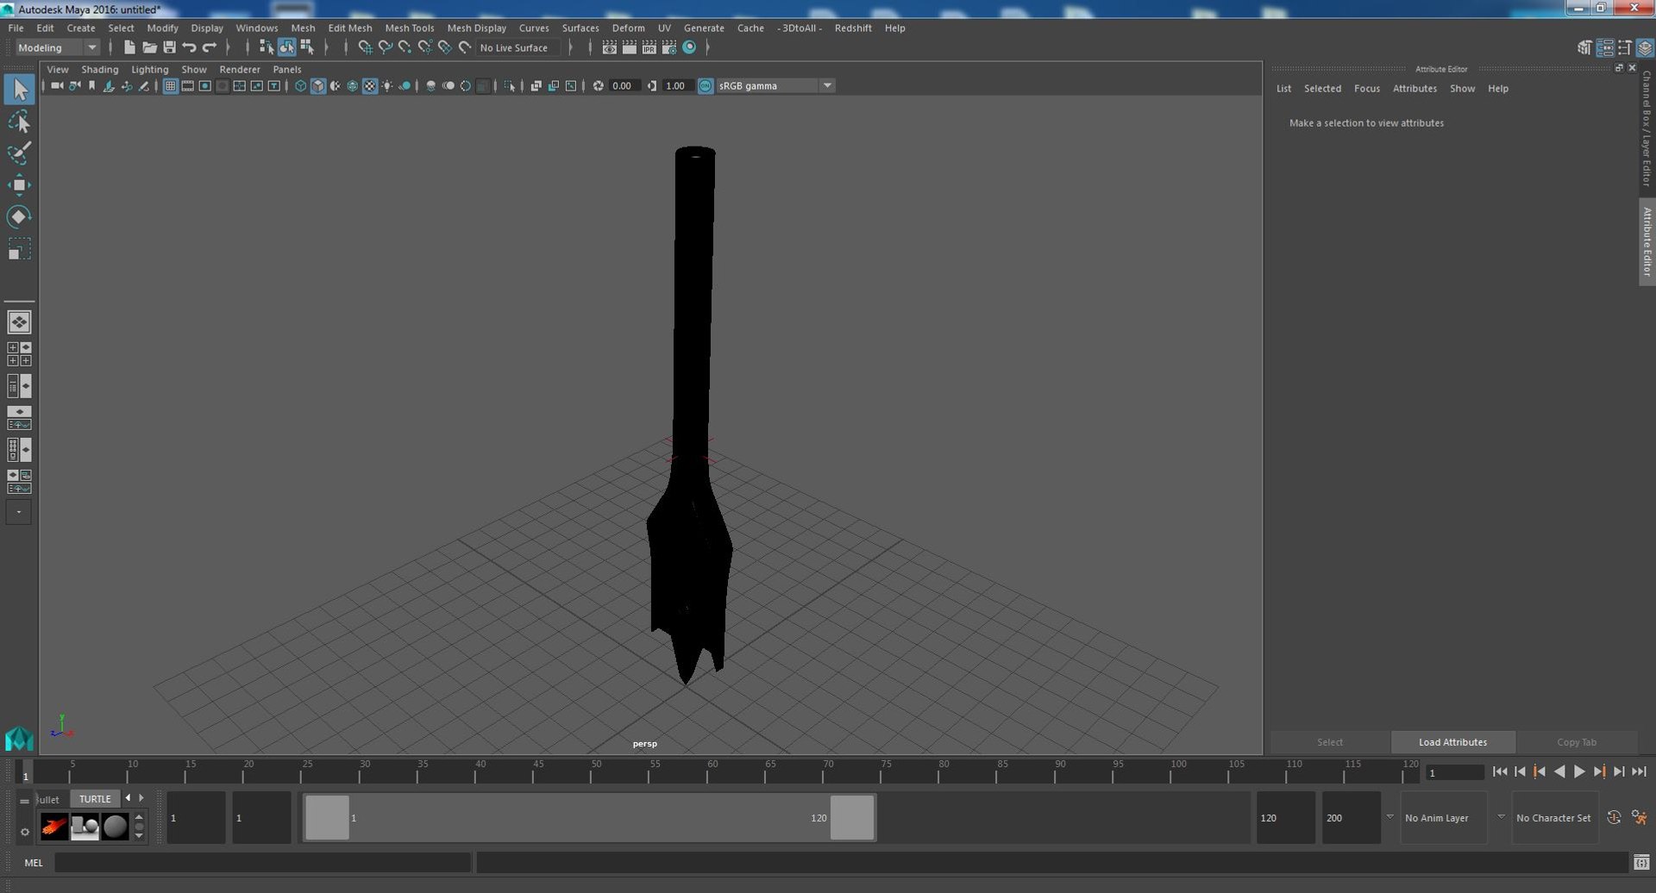Create a new scene icon
The height and width of the screenshot is (893, 1656).
pyautogui.click(x=129, y=47)
